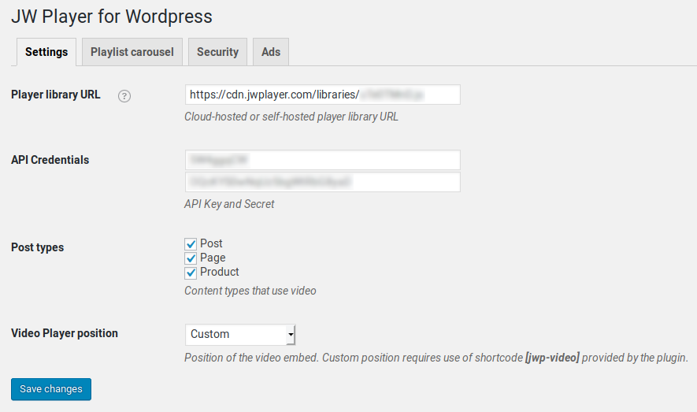The image size is (697, 412).
Task: Click into the API Key field
Action: pos(323,160)
